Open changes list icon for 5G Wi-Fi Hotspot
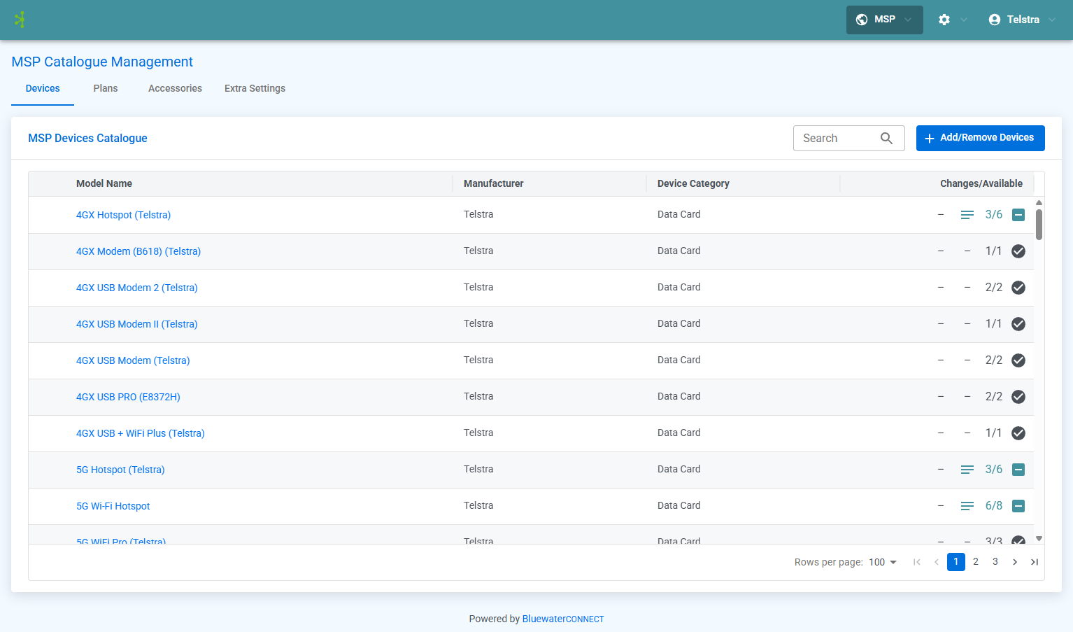Viewport: 1073px width, 632px height. coord(967,506)
